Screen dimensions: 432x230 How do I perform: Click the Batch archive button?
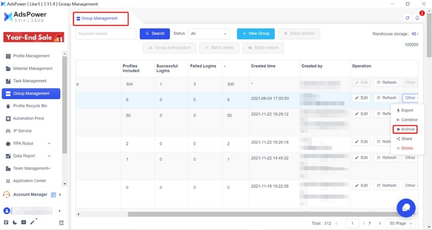click(299, 34)
